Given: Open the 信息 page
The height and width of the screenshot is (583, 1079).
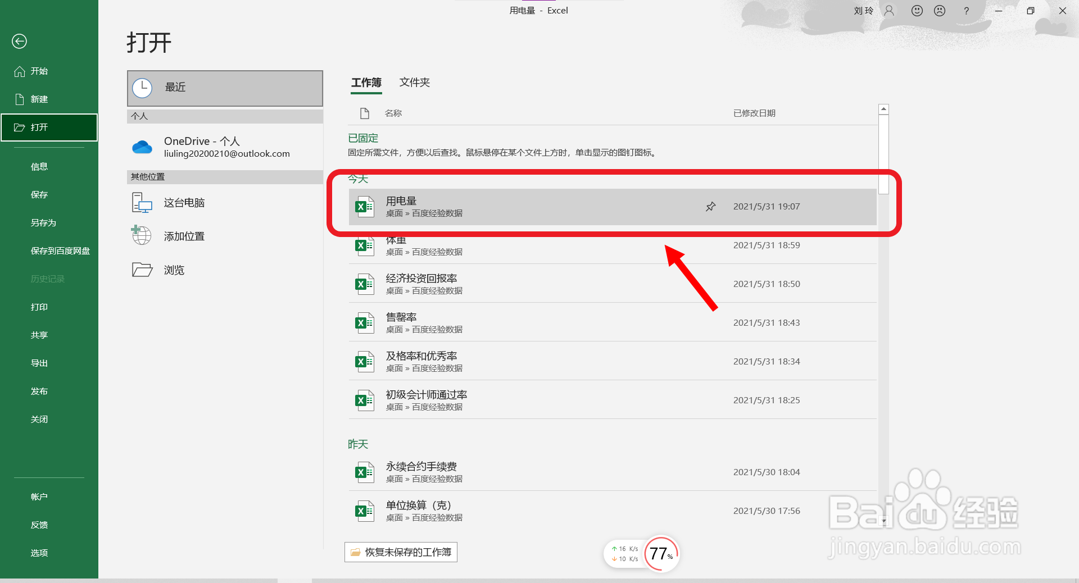Looking at the screenshot, I should point(49,167).
